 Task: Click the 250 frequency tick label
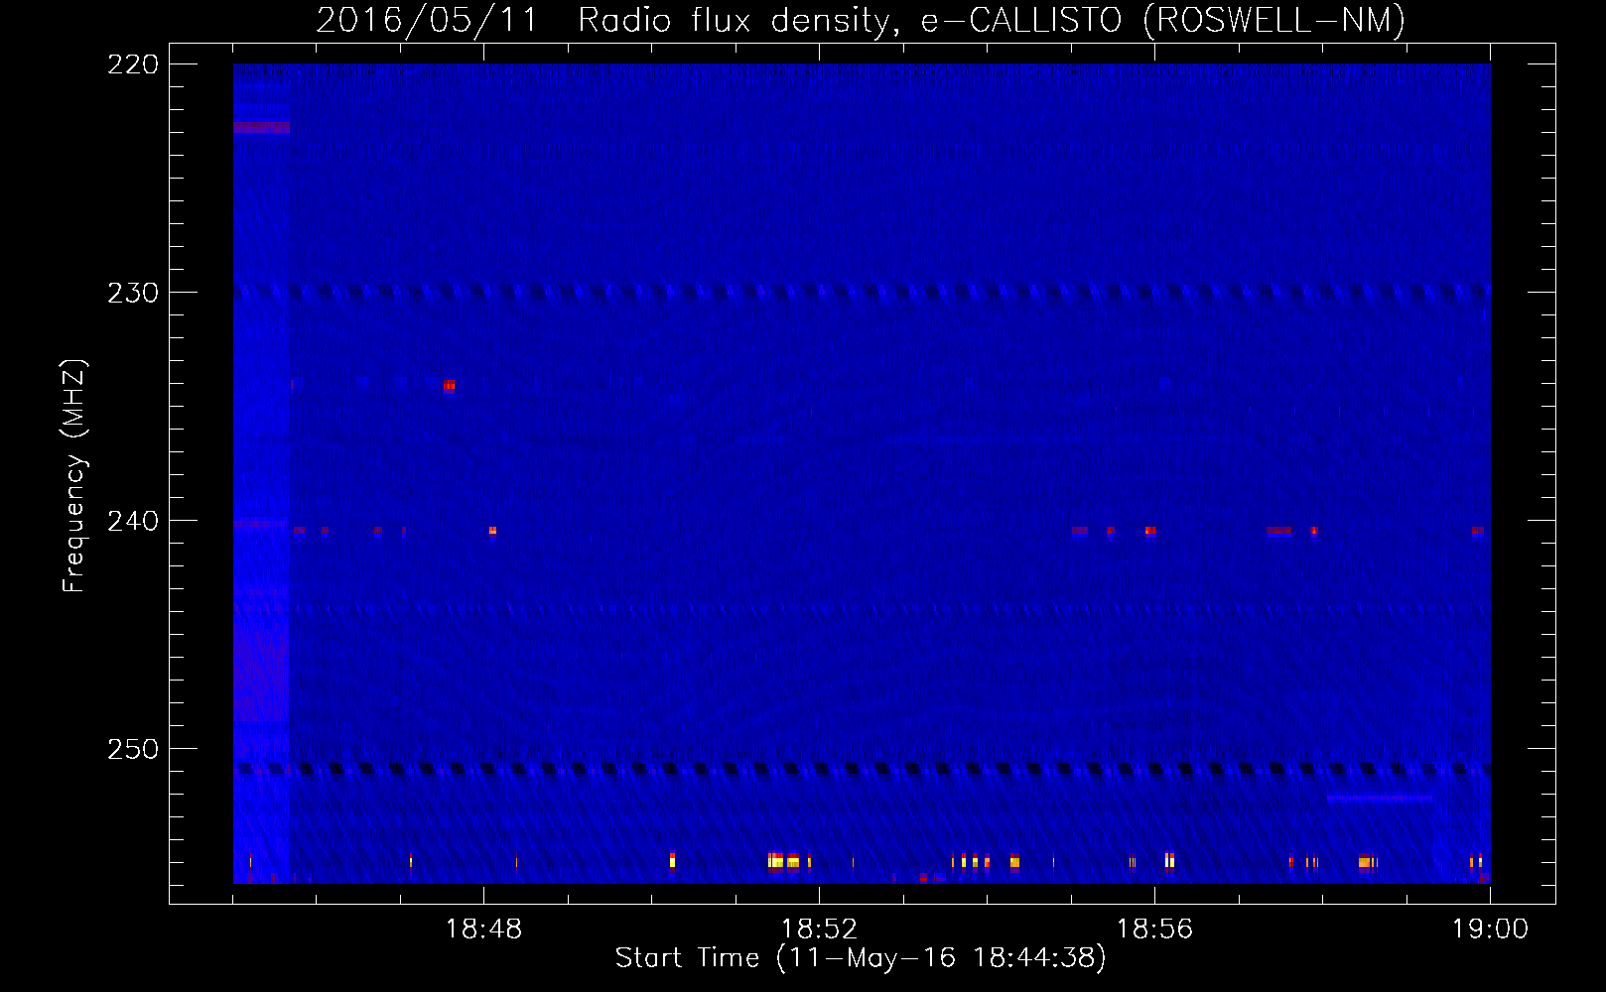pyautogui.click(x=133, y=749)
